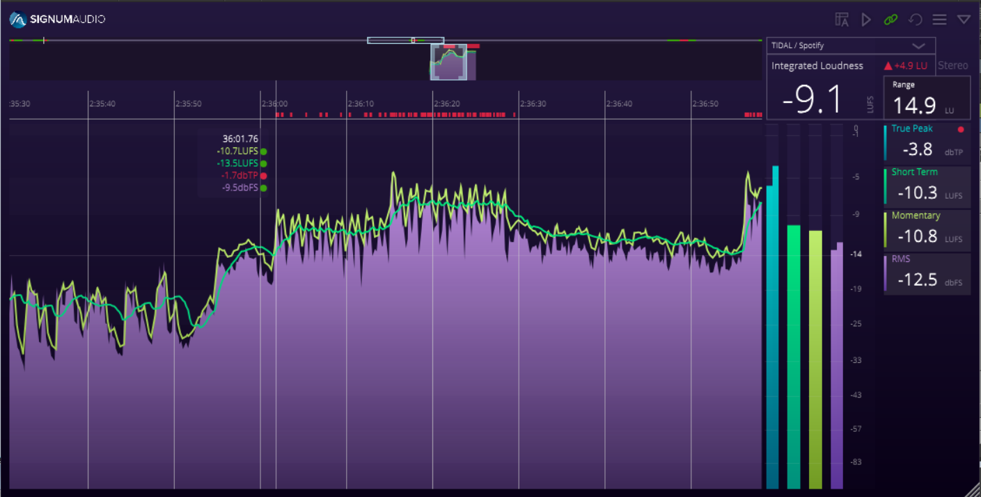Toggle the True Peak meter panel
Screen dimensions: 981x497
(927, 142)
